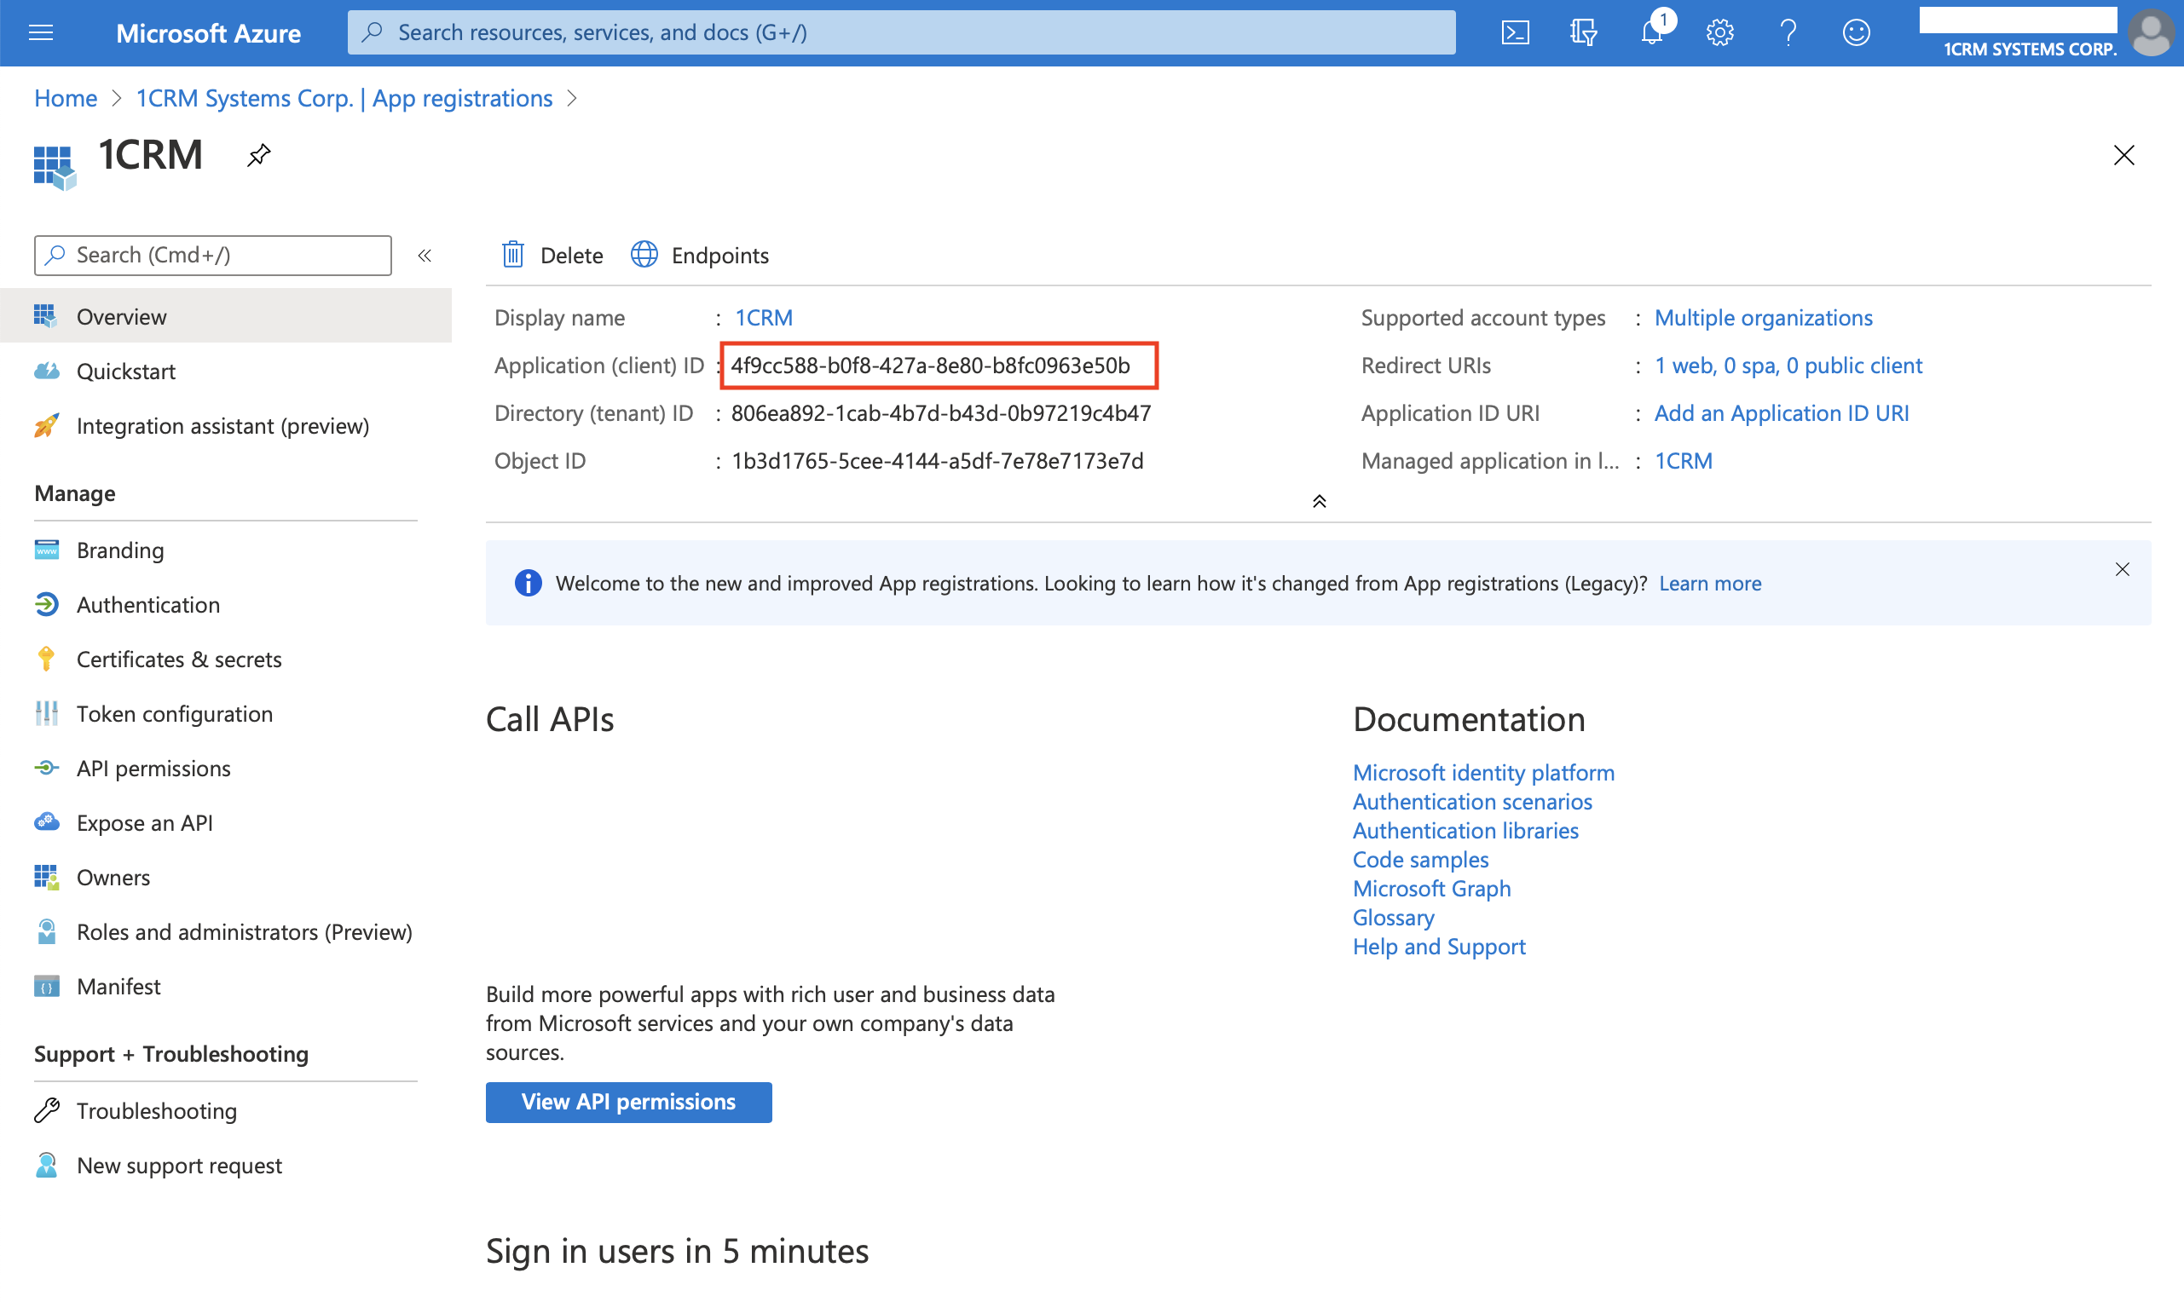Click the Microsoft Azure logo text
This screenshot has width=2184, height=1302.
tap(208, 32)
